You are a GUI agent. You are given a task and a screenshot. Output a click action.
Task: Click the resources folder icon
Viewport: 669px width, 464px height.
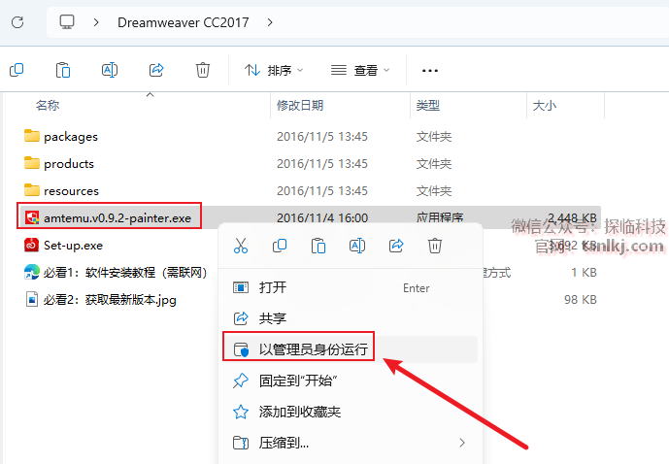[32, 190]
